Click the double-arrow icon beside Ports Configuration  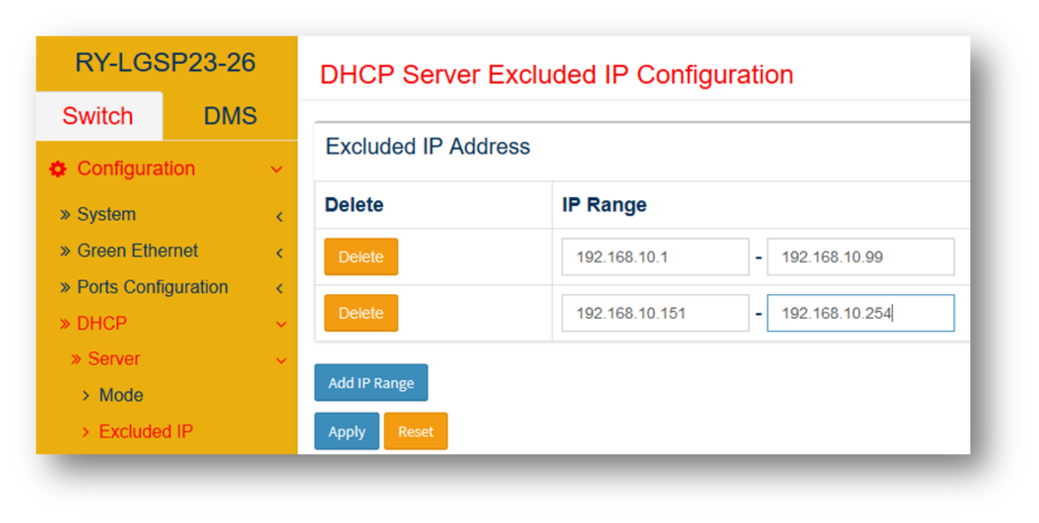[x=65, y=288]
